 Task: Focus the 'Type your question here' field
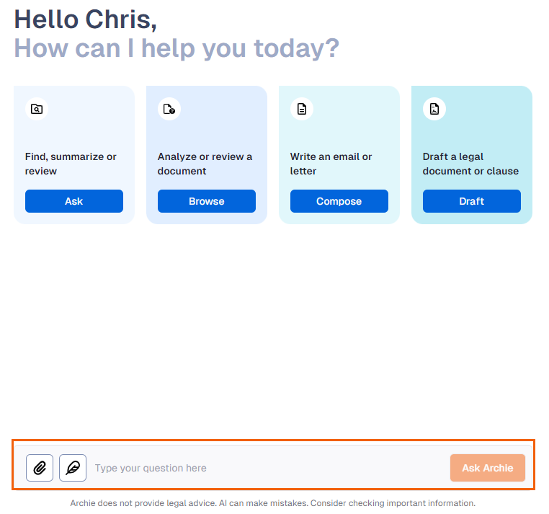click(x=269, y=468)
